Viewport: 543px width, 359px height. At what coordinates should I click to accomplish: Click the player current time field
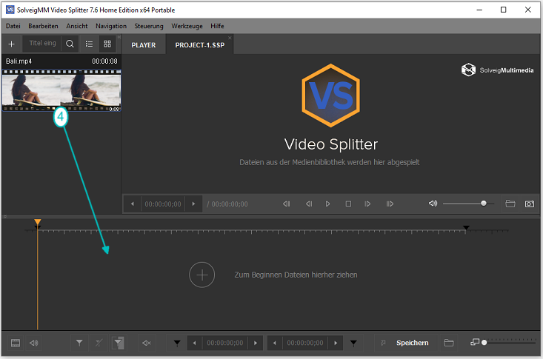tap(163, 204)
